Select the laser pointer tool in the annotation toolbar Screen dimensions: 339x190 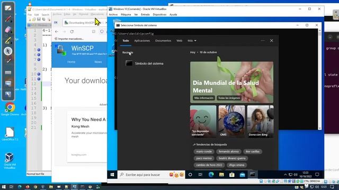click(8, 61)
